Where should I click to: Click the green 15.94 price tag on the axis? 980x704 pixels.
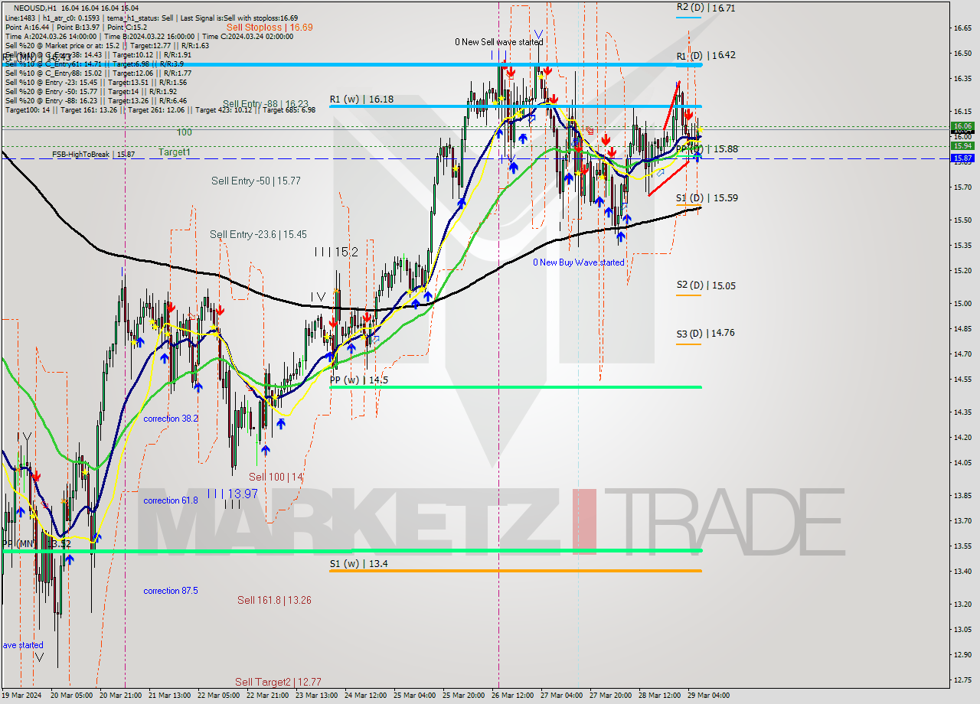pyautogui.click(x=962, y=145)
